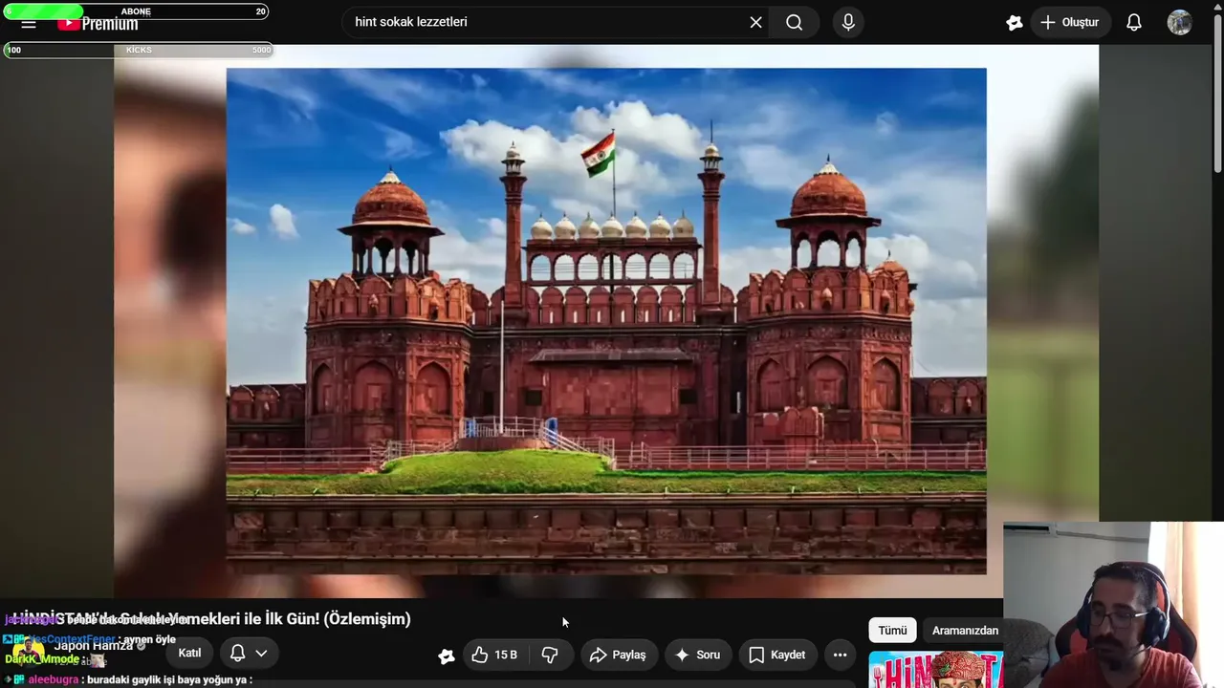
Task: Start voice search with the microphone
Action: click(x=848, y=22)
